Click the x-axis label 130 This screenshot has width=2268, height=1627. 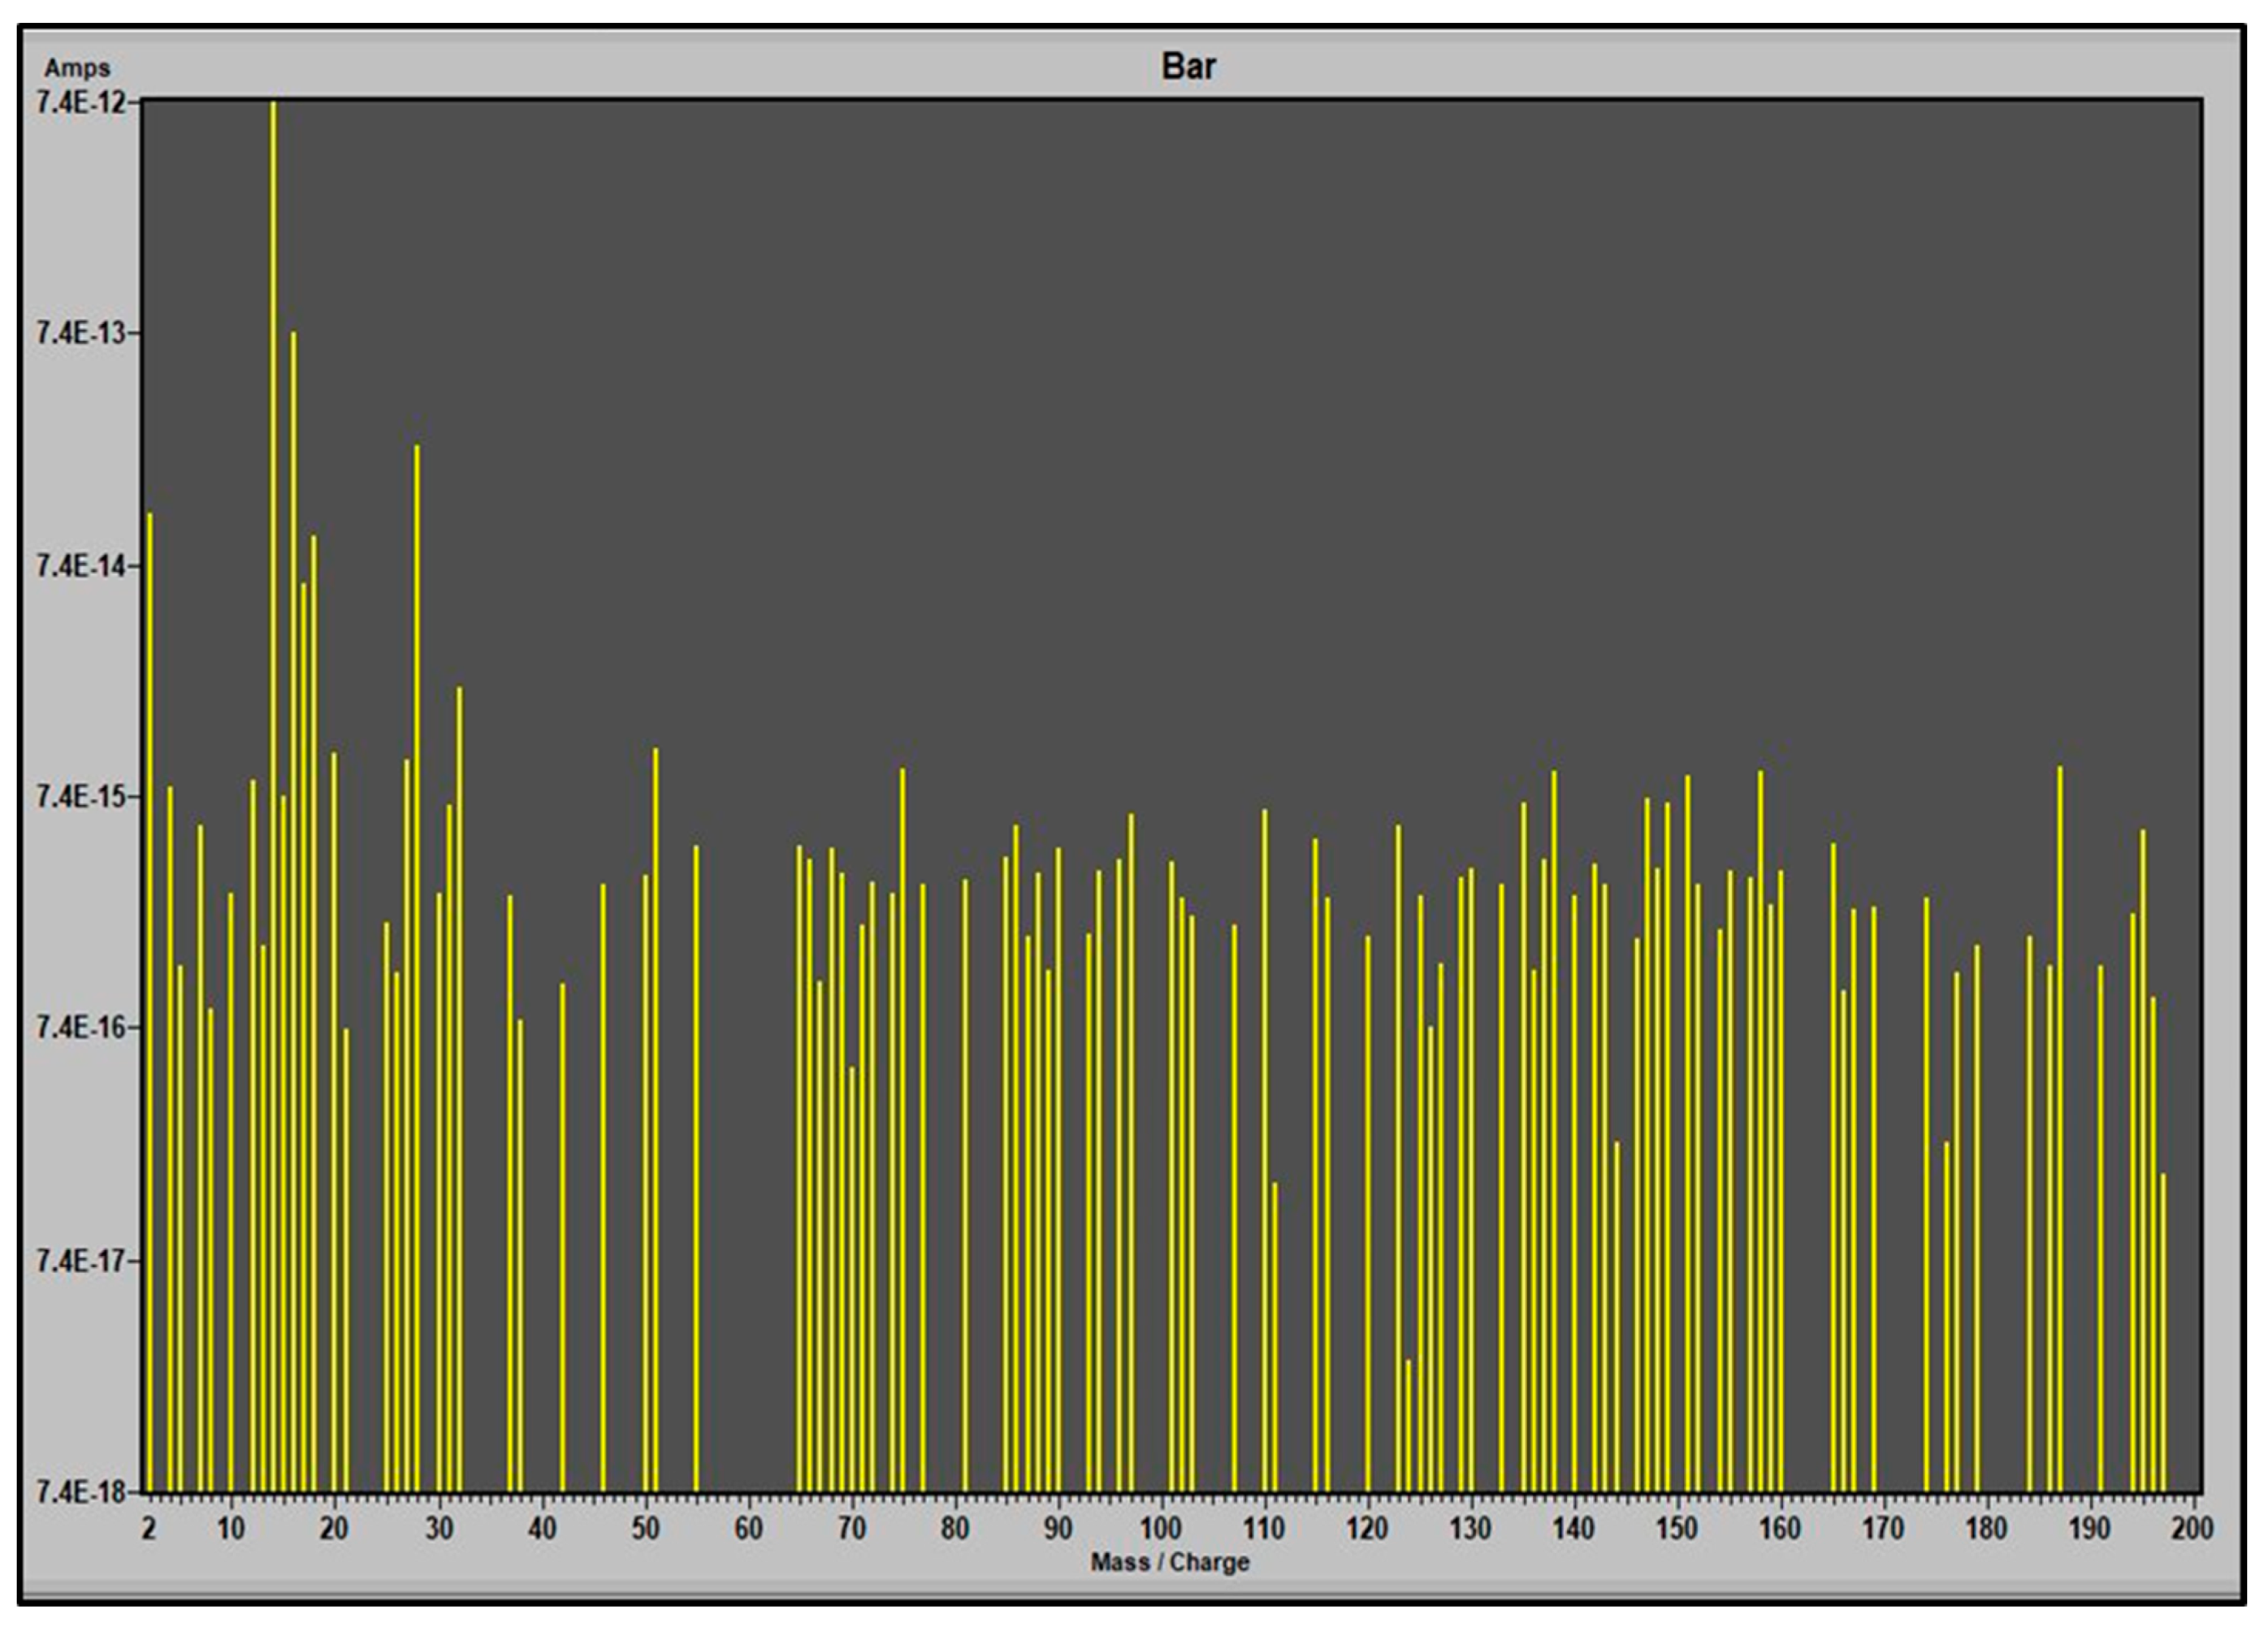pos(1470,1529)
